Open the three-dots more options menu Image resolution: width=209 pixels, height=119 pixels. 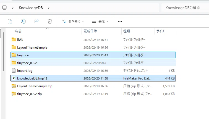[120, 22]
